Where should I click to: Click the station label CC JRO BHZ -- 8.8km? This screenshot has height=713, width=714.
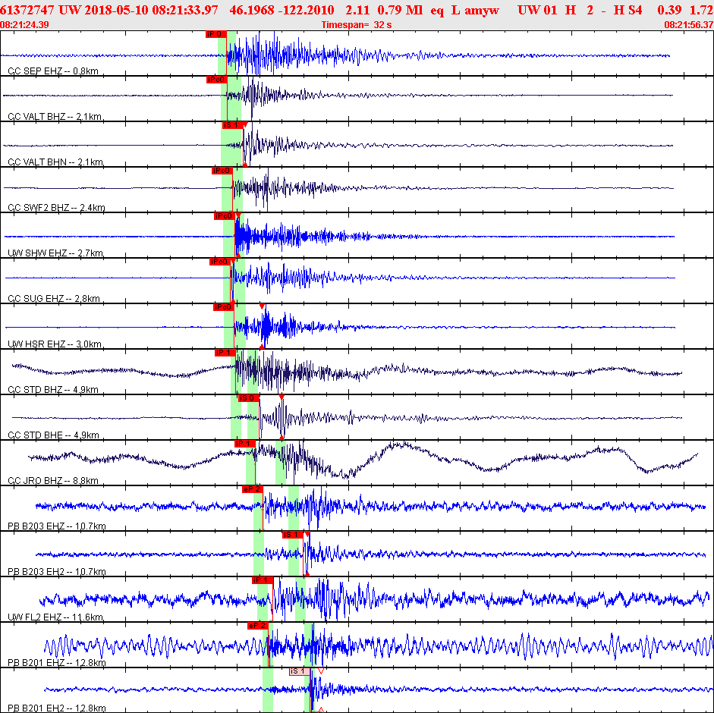click(x=53, y=481)
